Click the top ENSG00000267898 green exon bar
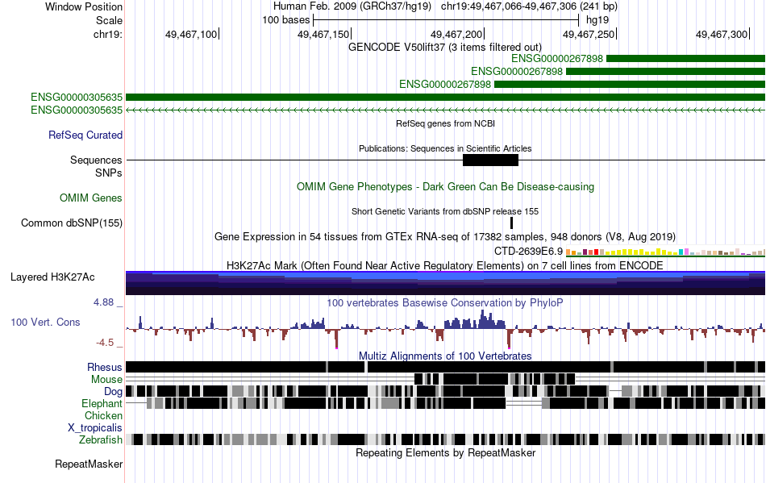Screen dimensions: 766x483 (x=685, y=59)
